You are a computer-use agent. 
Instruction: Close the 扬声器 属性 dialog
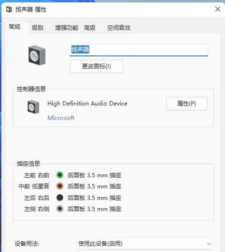218,9
